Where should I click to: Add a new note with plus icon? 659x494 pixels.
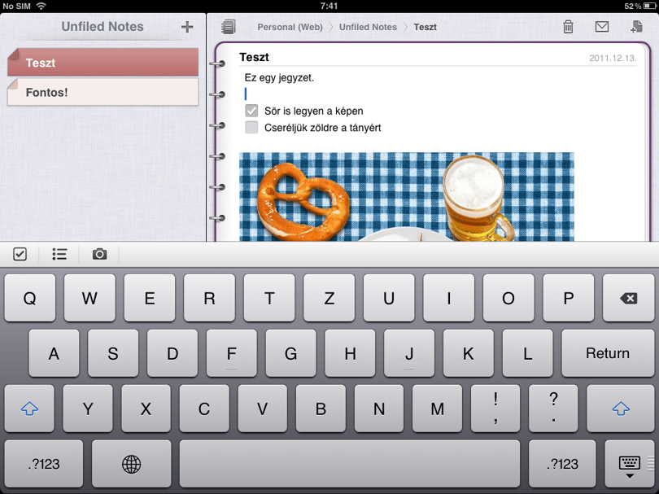187,27
